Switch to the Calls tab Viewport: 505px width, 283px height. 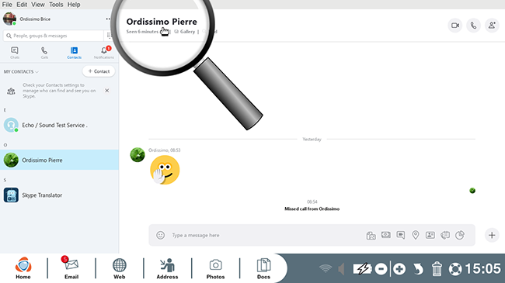pos(44,53)
